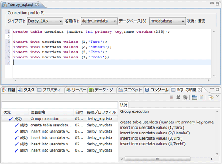Click 'insert into userdata values (4,'Pochi')' in status text
The width and height of the screenshot is (222, 164).
153,144
